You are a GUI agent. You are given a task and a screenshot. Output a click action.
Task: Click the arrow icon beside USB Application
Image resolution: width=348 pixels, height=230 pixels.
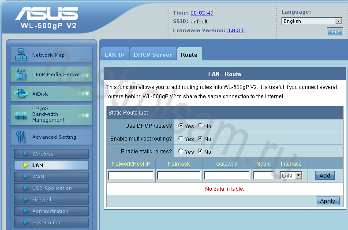pos(26,188)
